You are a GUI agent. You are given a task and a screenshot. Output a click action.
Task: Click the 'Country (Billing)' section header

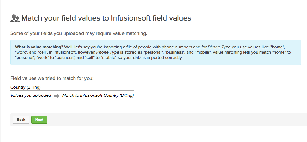point(25,87)
